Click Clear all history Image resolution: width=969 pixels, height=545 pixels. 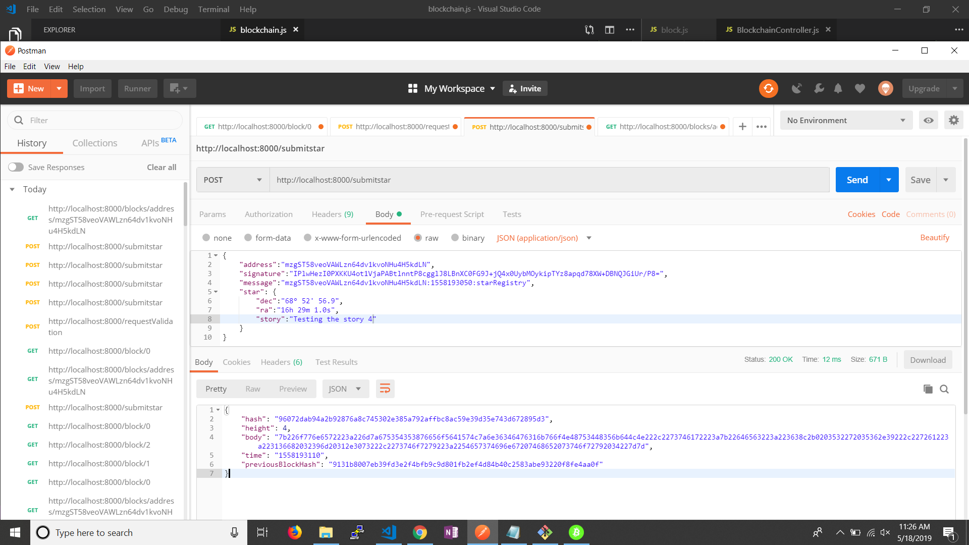click(161, 167)
